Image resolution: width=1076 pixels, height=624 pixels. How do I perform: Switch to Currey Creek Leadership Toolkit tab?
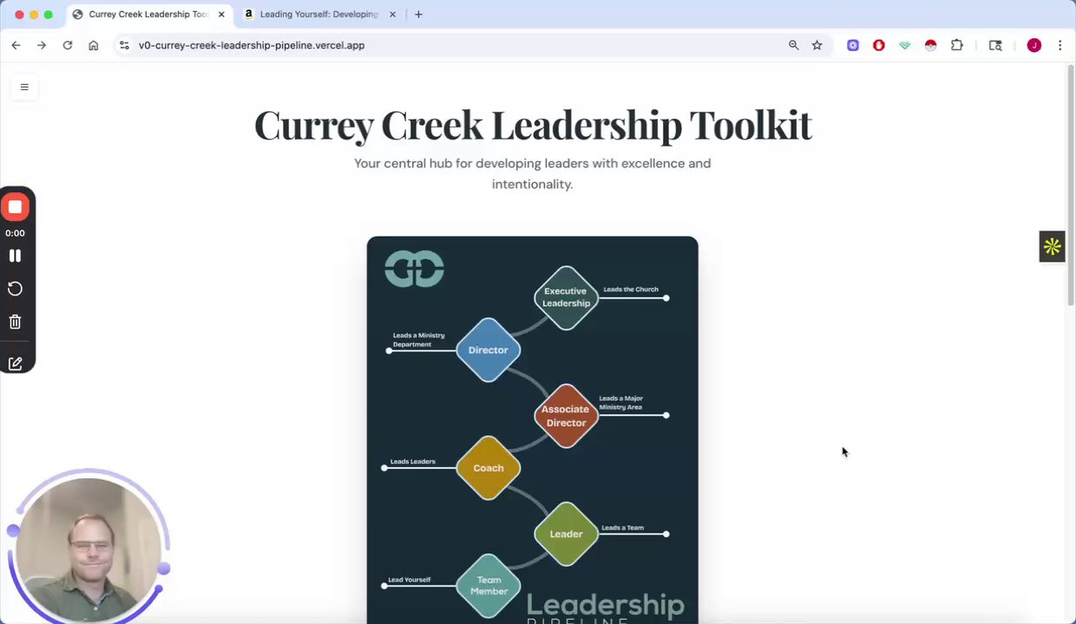tap(148, 14)
